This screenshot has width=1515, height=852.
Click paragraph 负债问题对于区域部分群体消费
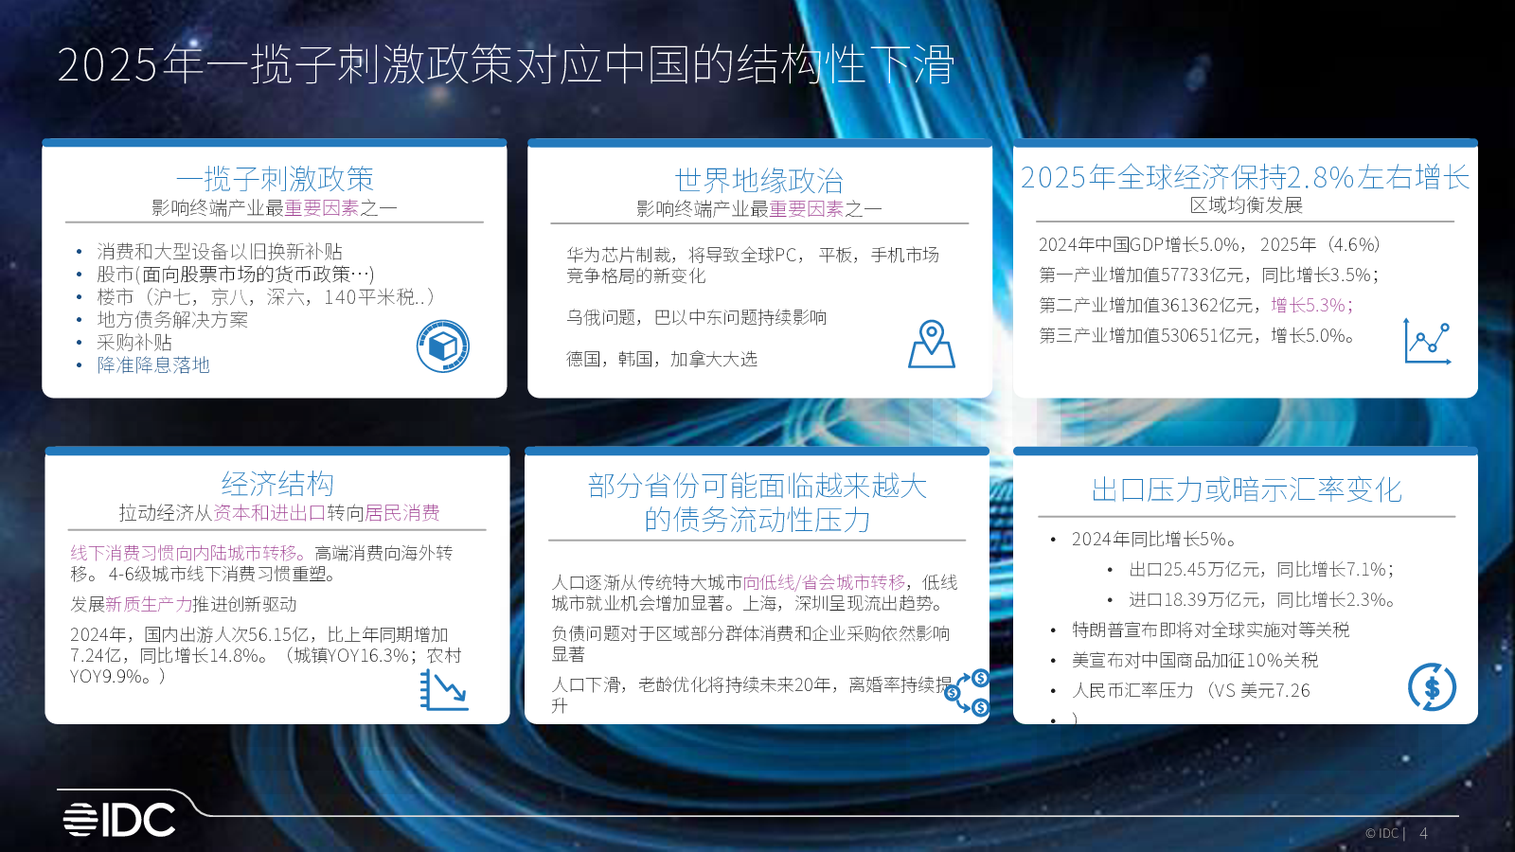(x=751, y=644)
